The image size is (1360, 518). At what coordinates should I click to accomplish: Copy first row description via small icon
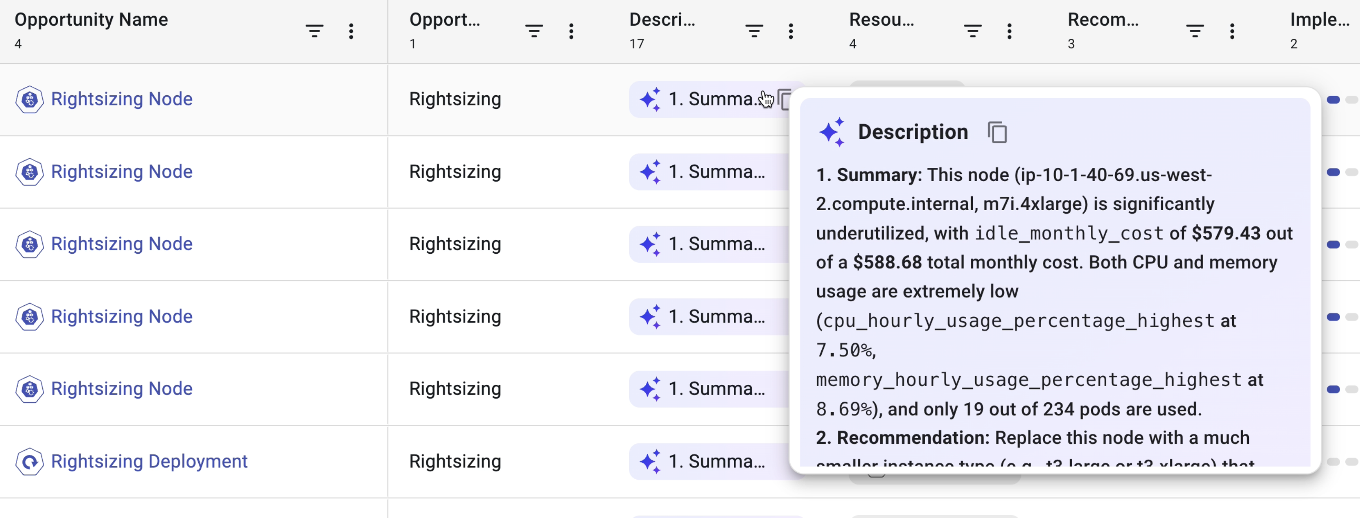click(784, 99)
